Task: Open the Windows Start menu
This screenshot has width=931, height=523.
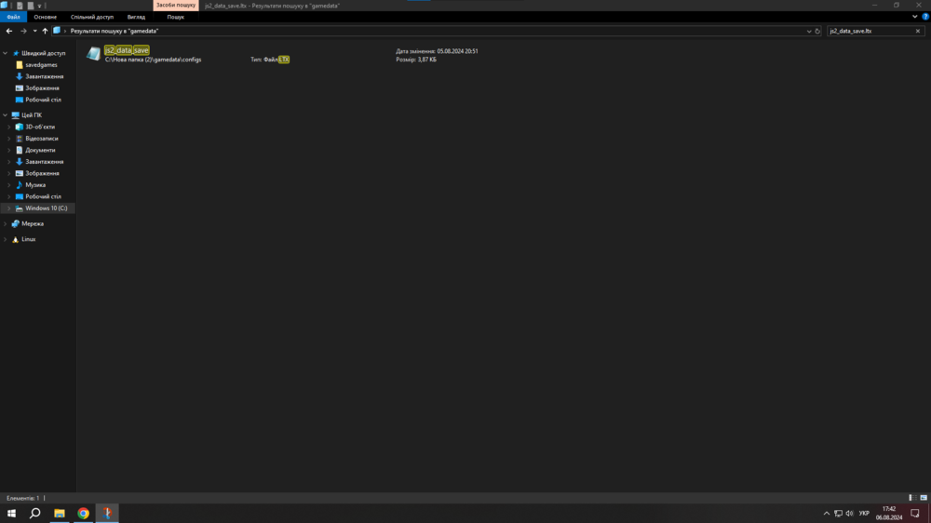Action: click(x=11, y=513)
